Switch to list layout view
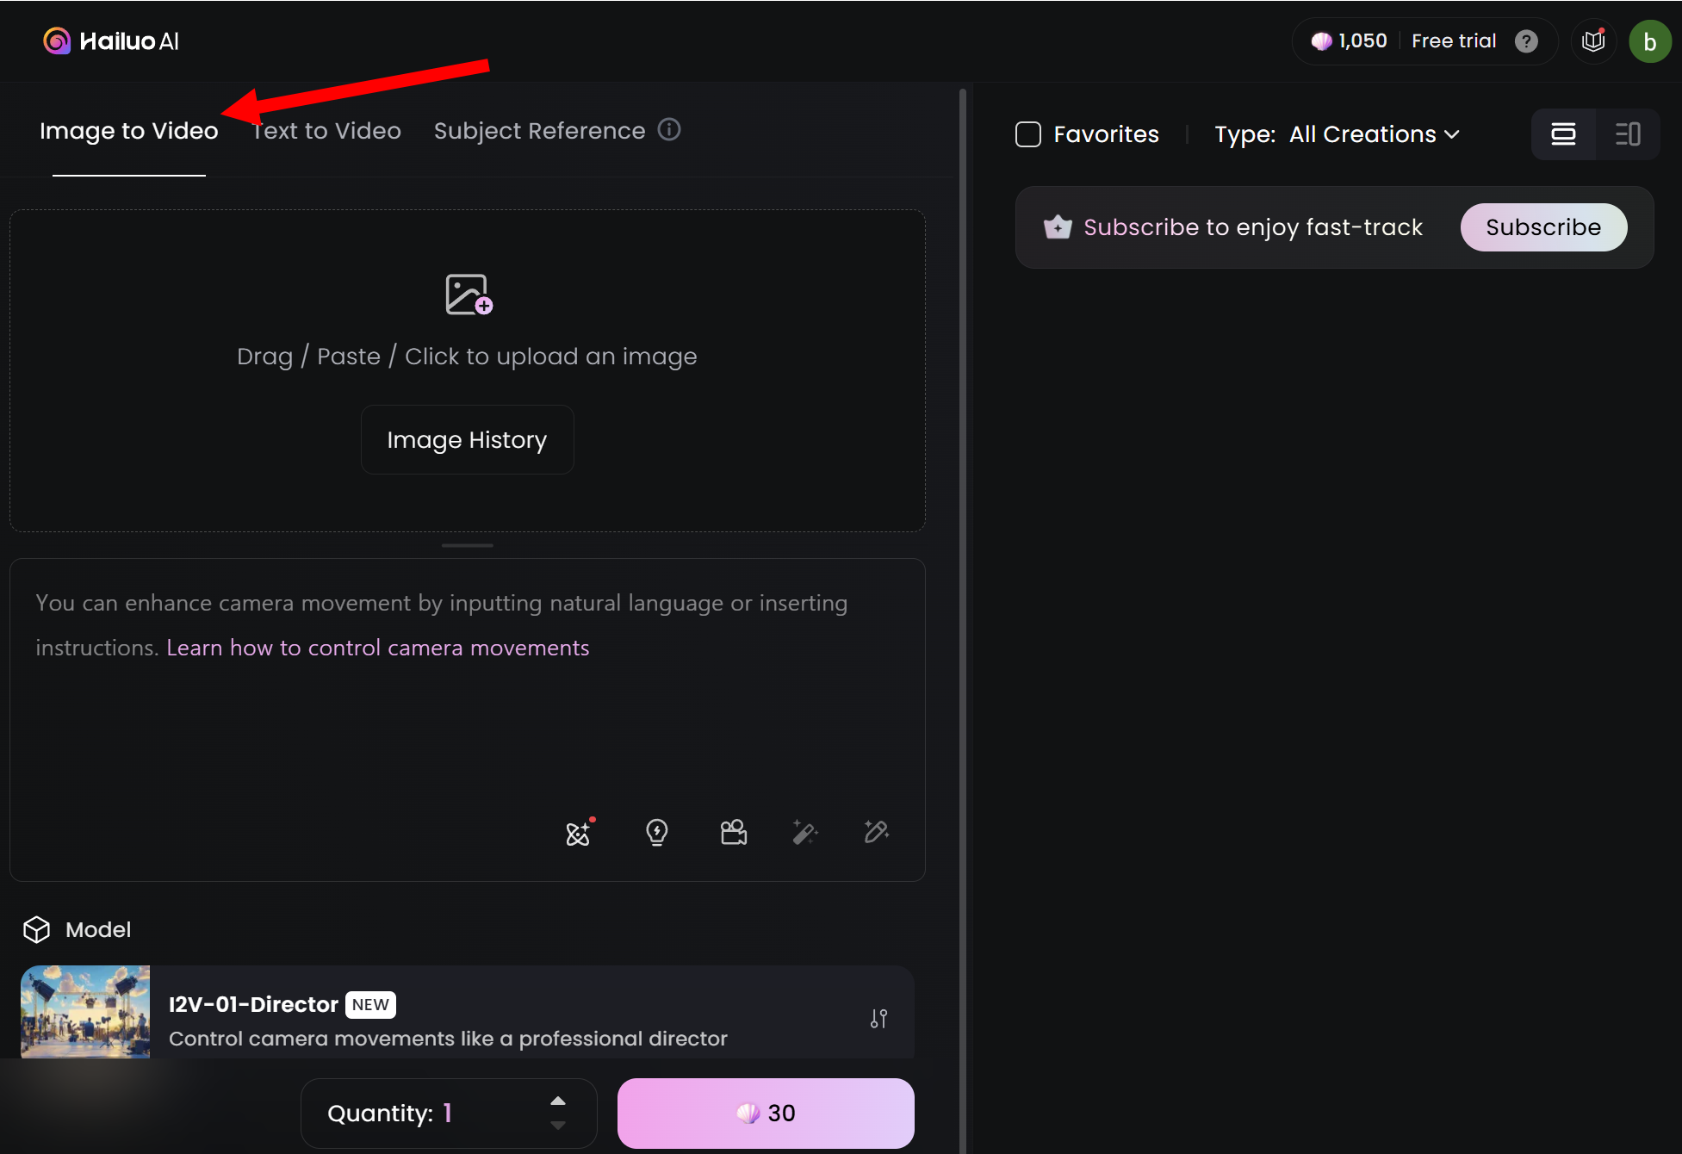 coord(1563,134)
